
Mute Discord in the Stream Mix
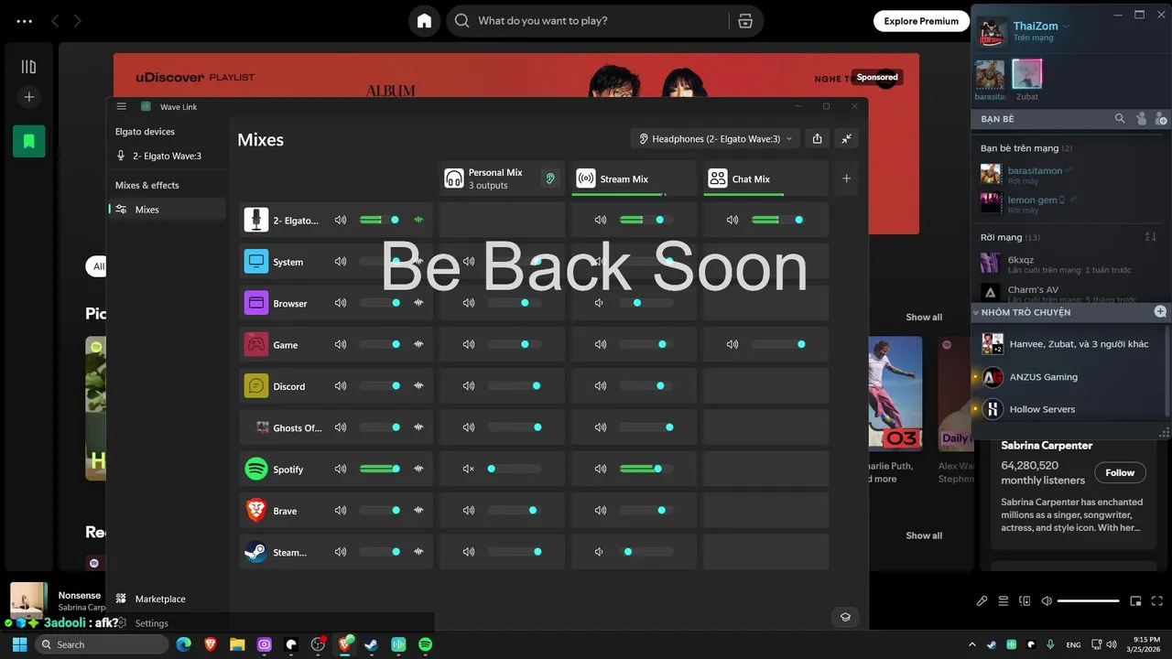coord(601,386)
